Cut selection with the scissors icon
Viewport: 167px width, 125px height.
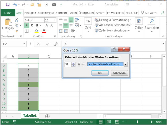coord(16,20)
